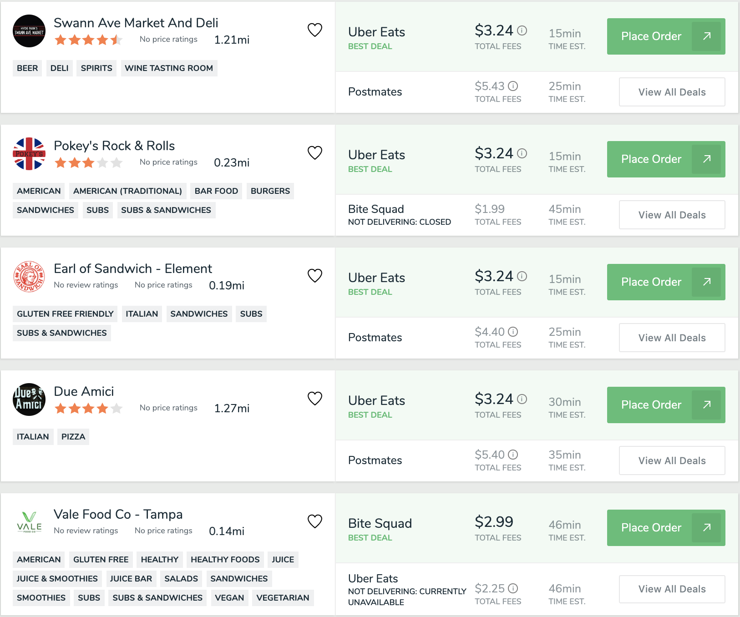Click Pokey's Rock & Rolls star rating
The image size is (740, 617).
88,163
